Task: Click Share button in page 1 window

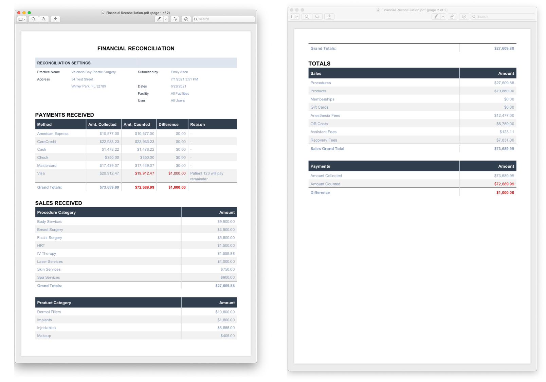Action: 56,19
